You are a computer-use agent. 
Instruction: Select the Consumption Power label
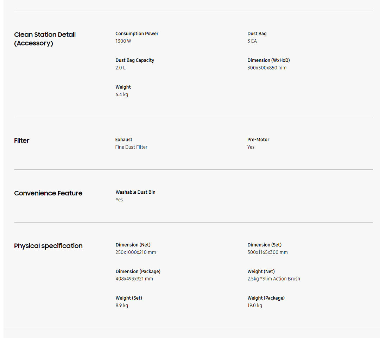[137, 34]
